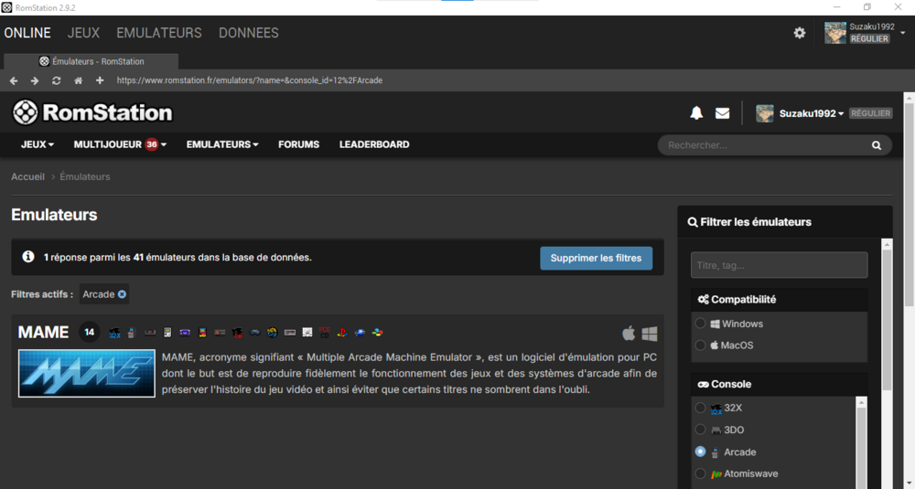Add a new tab with the plus icon
Image resolution: width=915 pixels, height=489 pixels.
[100, 80]
